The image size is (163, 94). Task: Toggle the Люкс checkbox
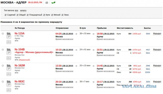[x=62, y=15]
